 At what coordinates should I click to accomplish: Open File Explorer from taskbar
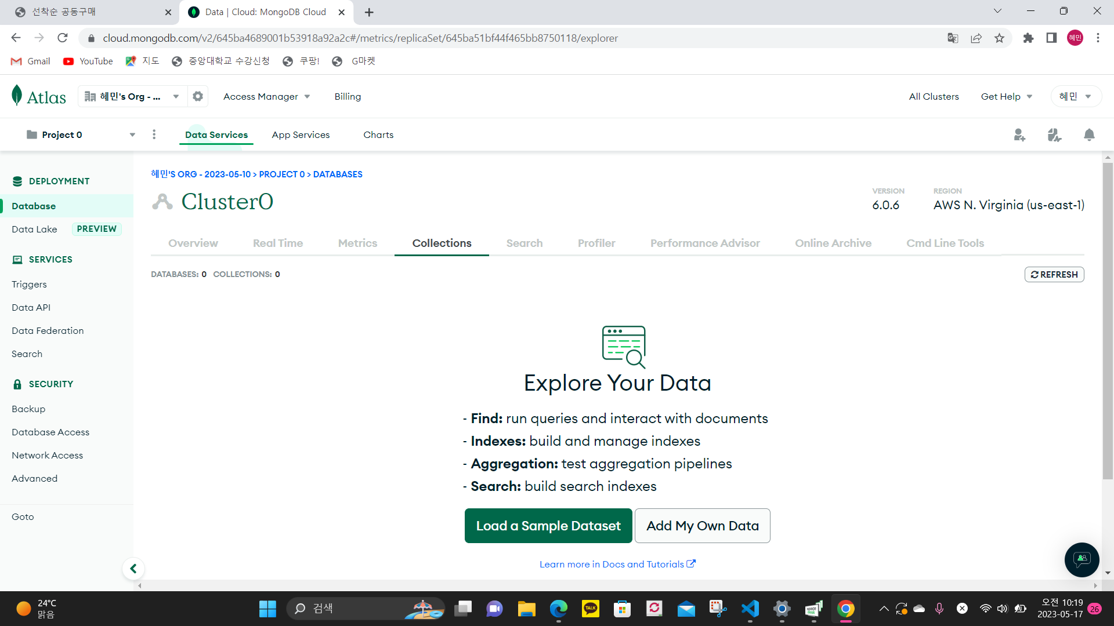pyautogui.click(x=526, y=609)
